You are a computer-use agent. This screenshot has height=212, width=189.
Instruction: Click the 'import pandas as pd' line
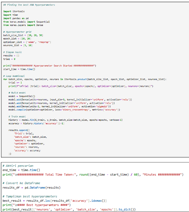[x=16, y=18]
